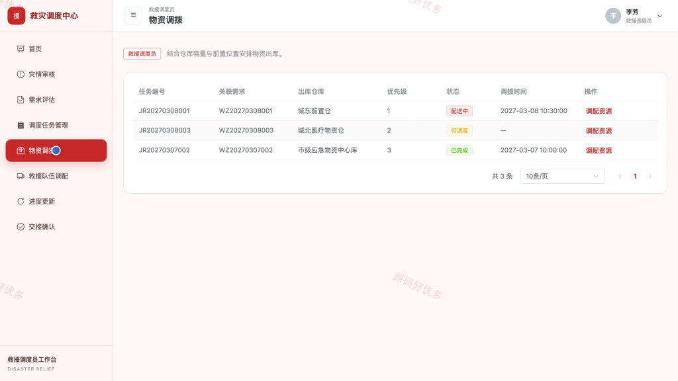The width and height of the screenshot is (678, 381).
Task: Click warehouse 市级应急物资中心库
Action: [327, 150]
